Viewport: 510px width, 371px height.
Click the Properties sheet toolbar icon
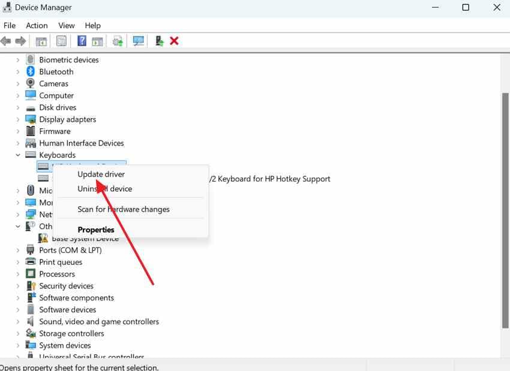(x=61, y=41)
